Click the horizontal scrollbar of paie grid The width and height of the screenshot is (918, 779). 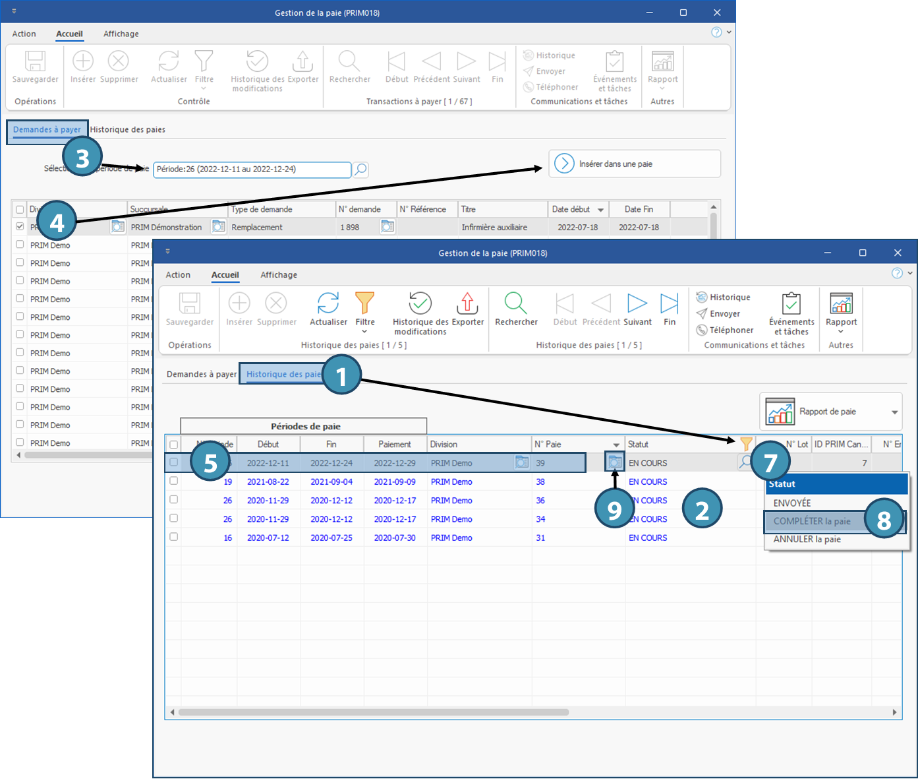pos(373,712)
